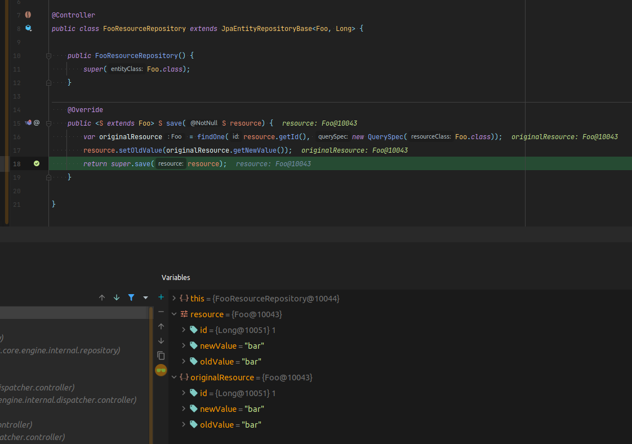Select the "bar" value of oldValue under resource
Screen dimensions: 632x444
point(251,361)
